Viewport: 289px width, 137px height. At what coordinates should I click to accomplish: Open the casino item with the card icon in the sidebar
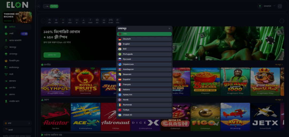(17, 27)
